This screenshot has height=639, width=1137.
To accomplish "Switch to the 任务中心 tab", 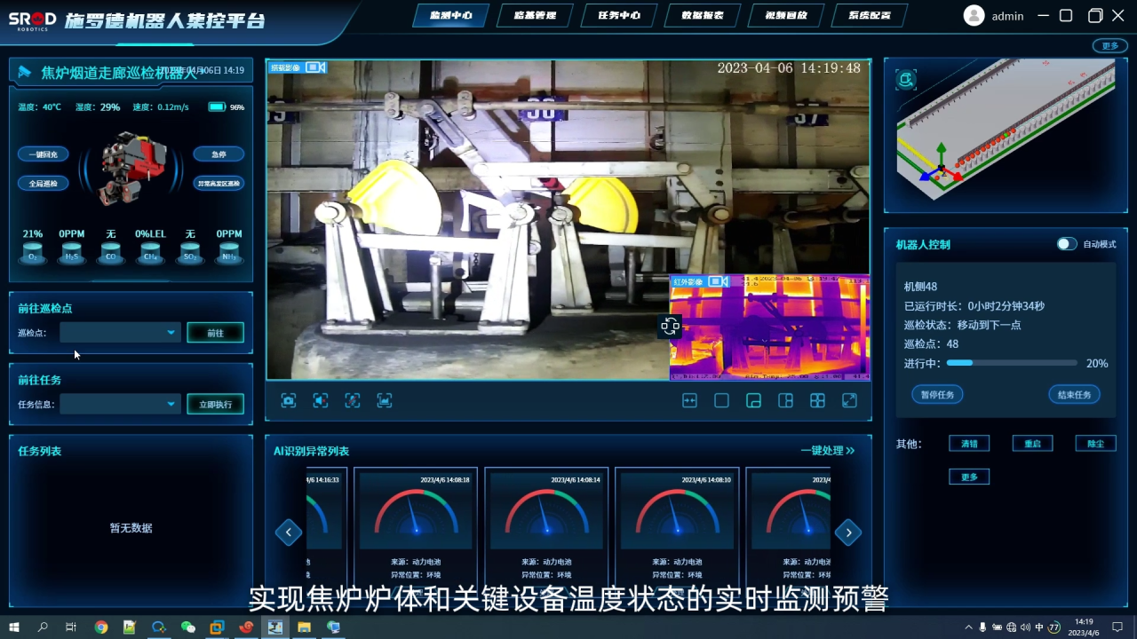I will (x=619, y=15).
